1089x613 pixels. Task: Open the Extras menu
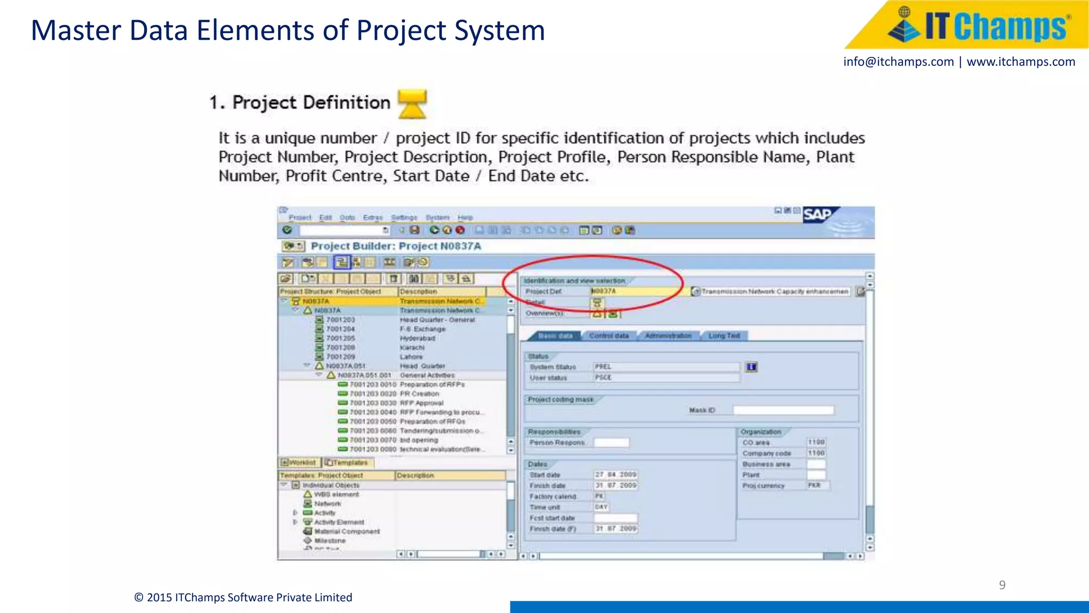point(373,218)
